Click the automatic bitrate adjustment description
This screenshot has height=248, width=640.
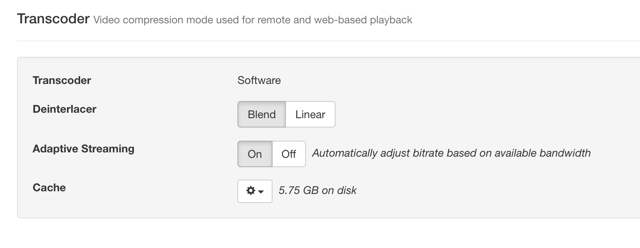(451, 153)
